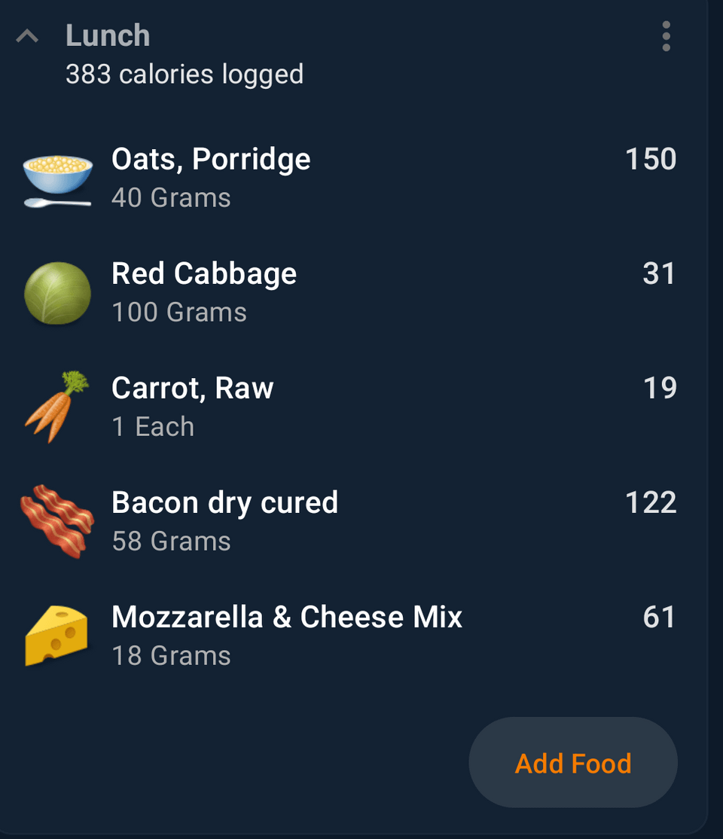723x839 pixels.
Task: Click the bacon strips icon
Action: (x=57, y=522)
